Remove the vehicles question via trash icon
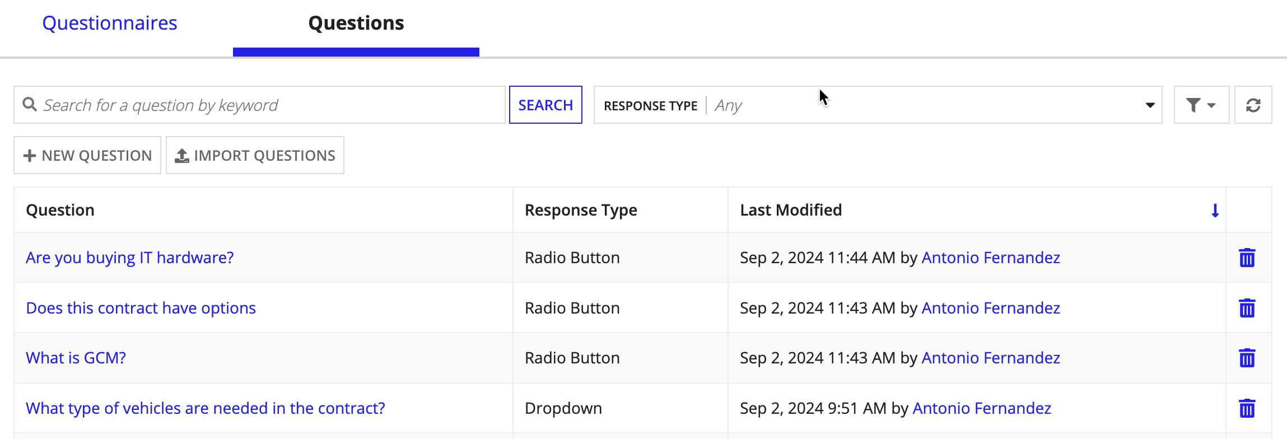1287x439 pixels. pyautogui.click(x=1247, y=408)
